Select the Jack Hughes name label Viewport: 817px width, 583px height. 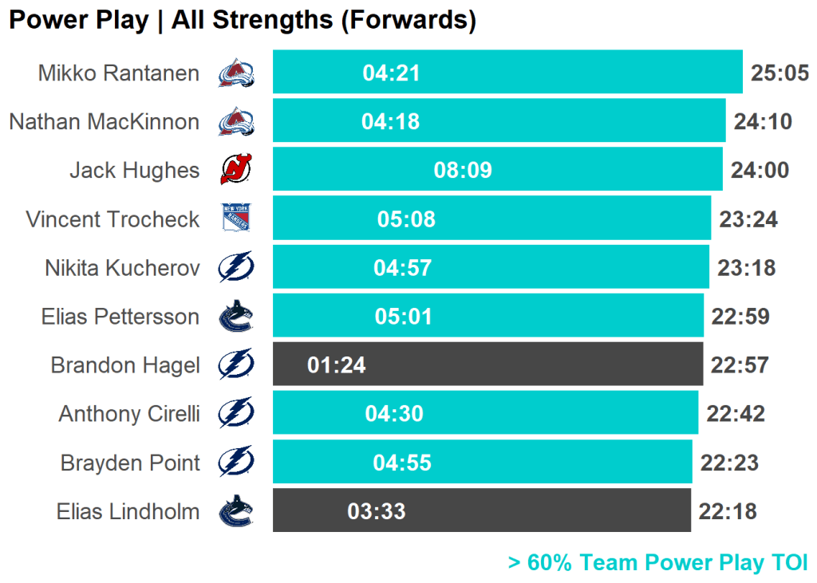tap(135, 170)
